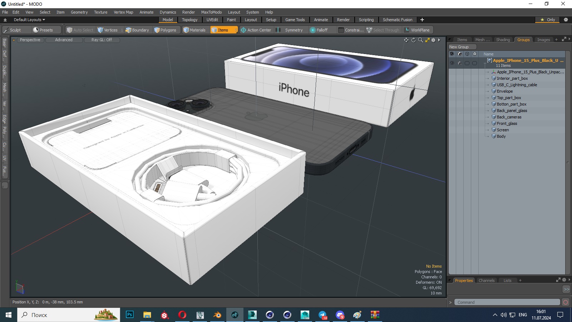Click the Command input field
This screenshot has height=322, width=572.
tap(507, 302)
